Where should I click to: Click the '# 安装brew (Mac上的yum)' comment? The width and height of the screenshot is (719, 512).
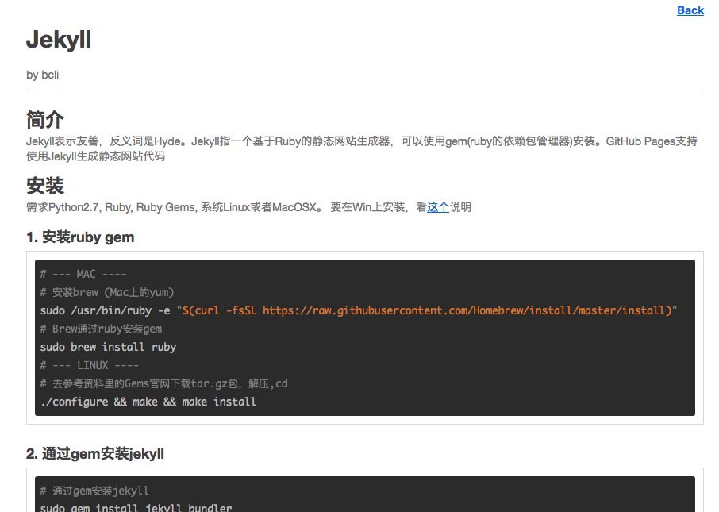pyautogui.click(x=107, y=292)
